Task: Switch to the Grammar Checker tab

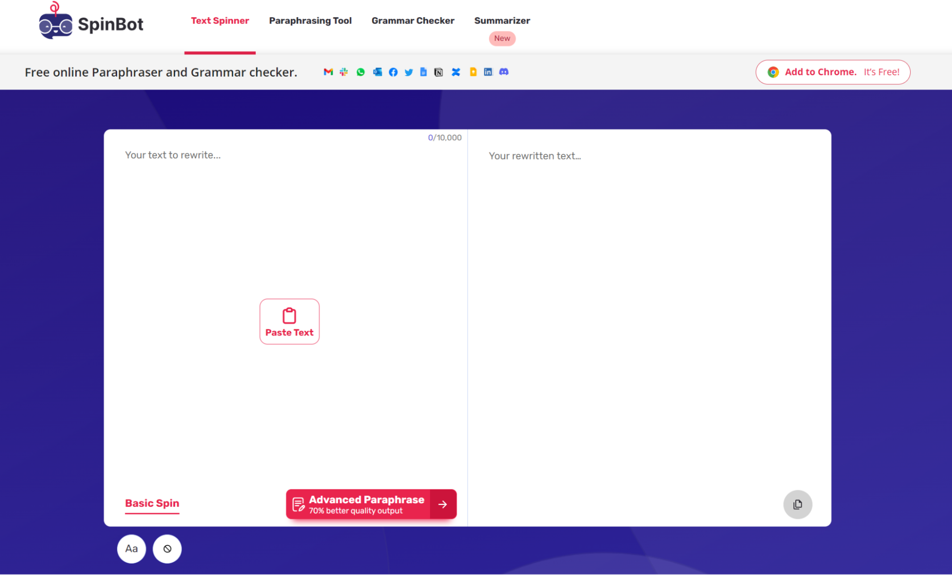Action: (413, 20)
